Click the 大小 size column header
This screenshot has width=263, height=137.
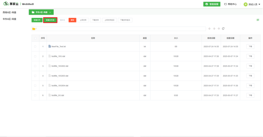[176, 38]
